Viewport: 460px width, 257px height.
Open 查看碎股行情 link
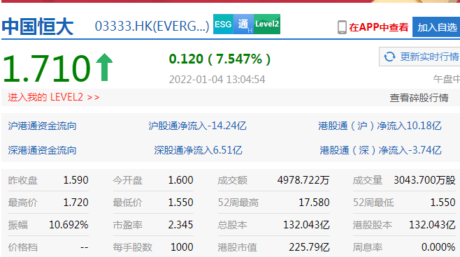tap(419, 98)
